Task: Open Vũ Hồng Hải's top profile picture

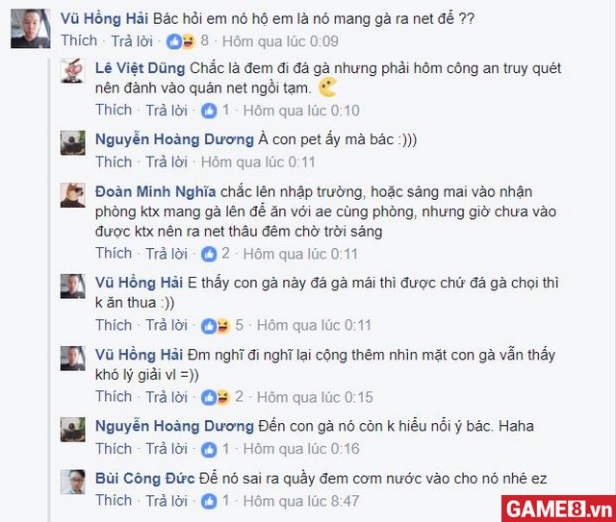Action: [x=30, y=29]
